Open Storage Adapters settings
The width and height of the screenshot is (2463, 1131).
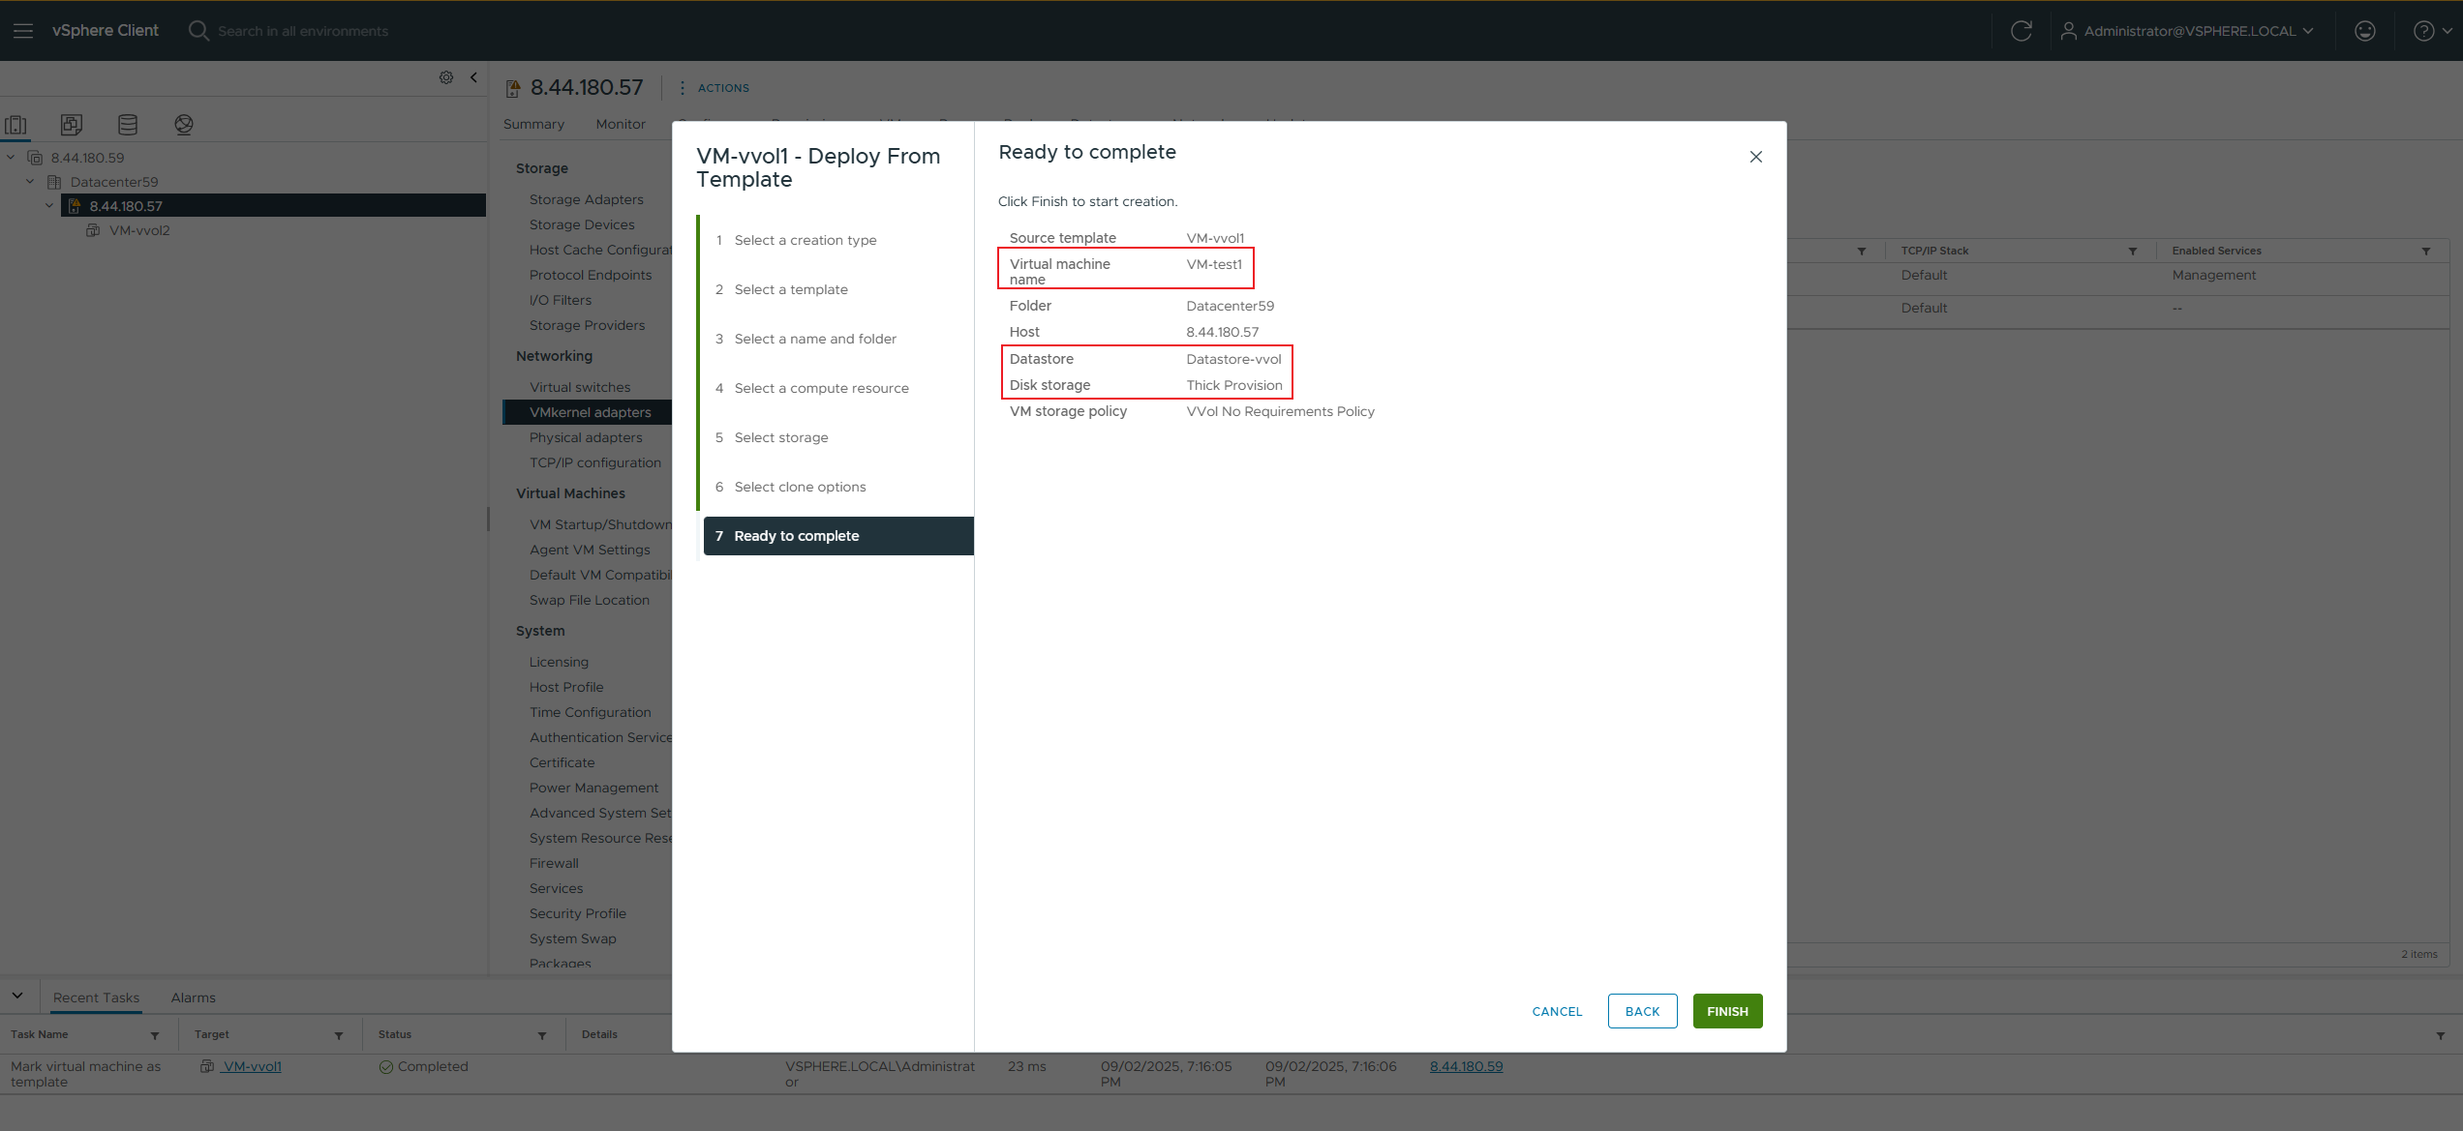click(x=586, y=199)
